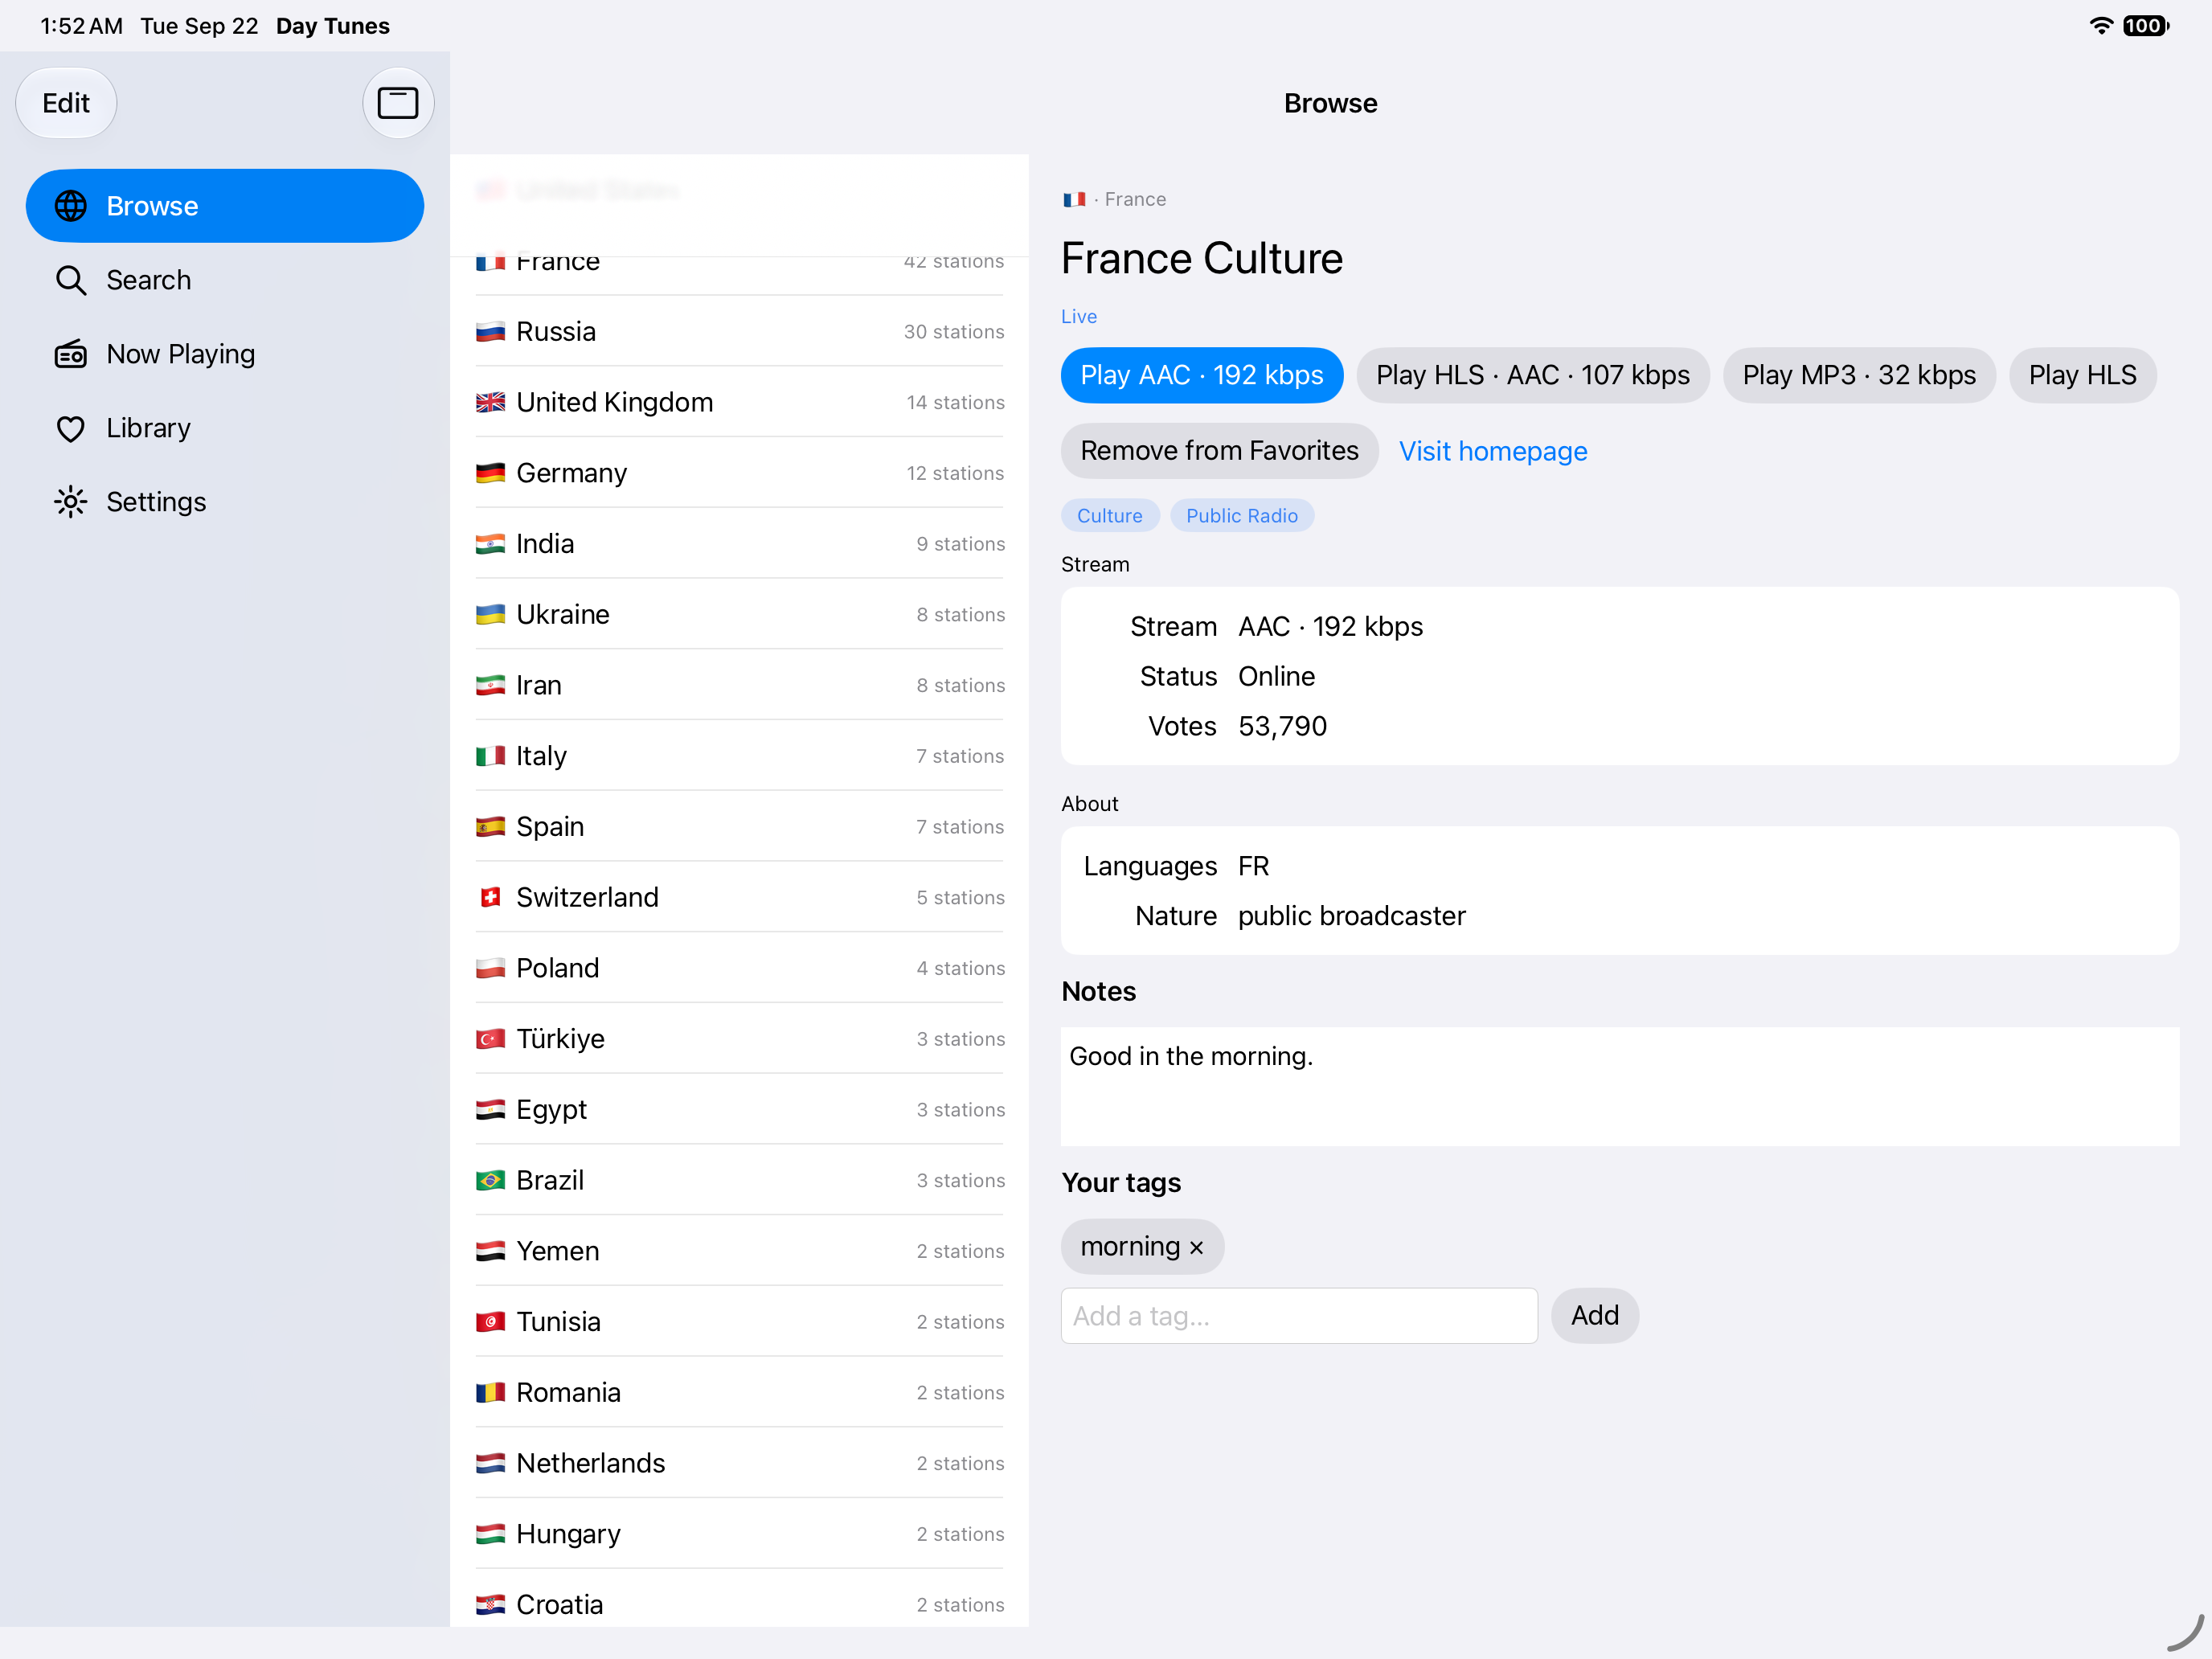The image size is (2212, 1659).
Task: Click Day Tunes in status bar
Action: pos(333,26)
